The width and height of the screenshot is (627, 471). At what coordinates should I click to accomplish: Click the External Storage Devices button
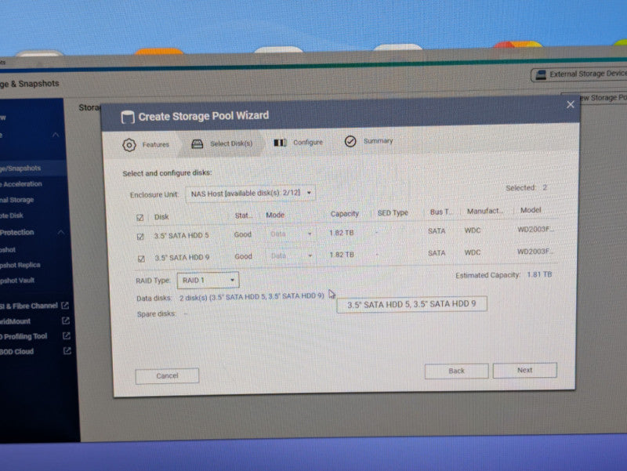(580, 74)
